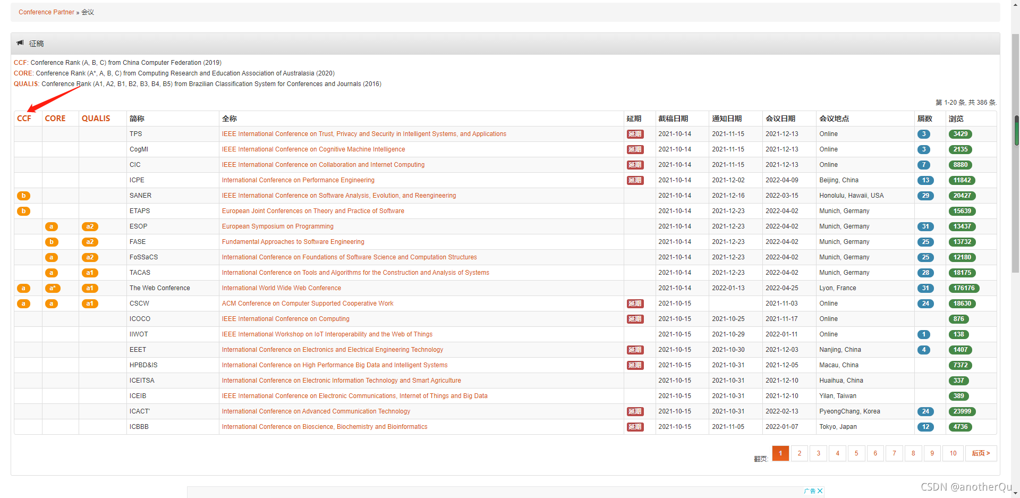Click the ad close X icon
Viewport: 1020px width, 498px height.
coord(820,491)
